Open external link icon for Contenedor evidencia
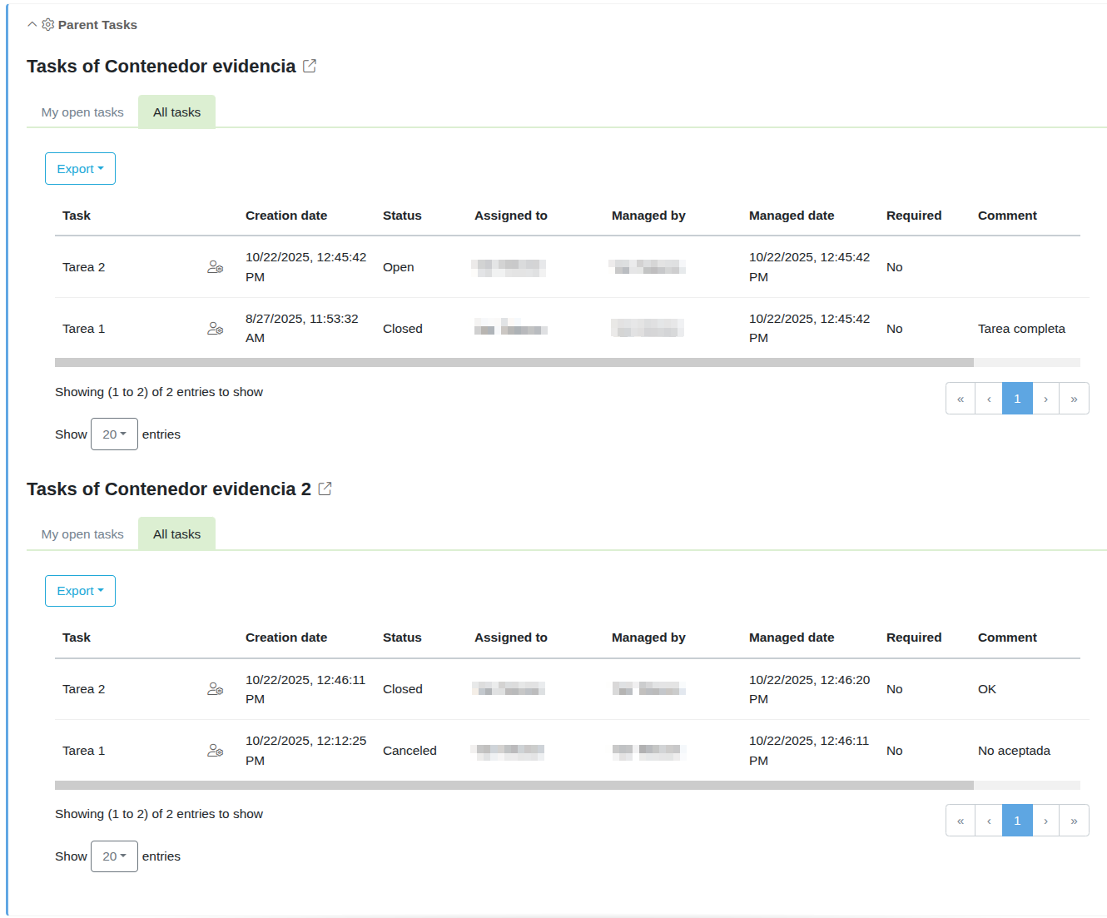Image resolution: width=1107 pixels, height=918 pixels. 310,66
